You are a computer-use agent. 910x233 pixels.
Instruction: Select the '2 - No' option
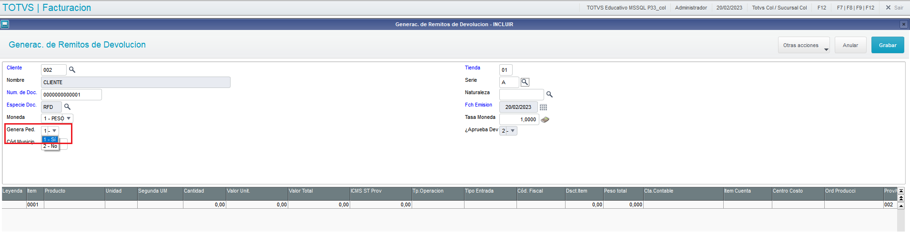(50, 146)
